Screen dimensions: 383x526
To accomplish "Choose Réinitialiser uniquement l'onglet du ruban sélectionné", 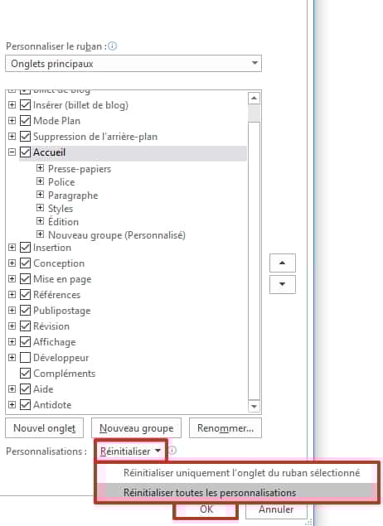I will [x=236, y=473].
